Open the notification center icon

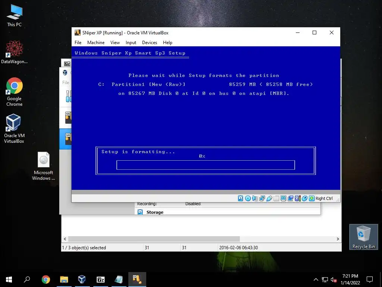(370, 280)
